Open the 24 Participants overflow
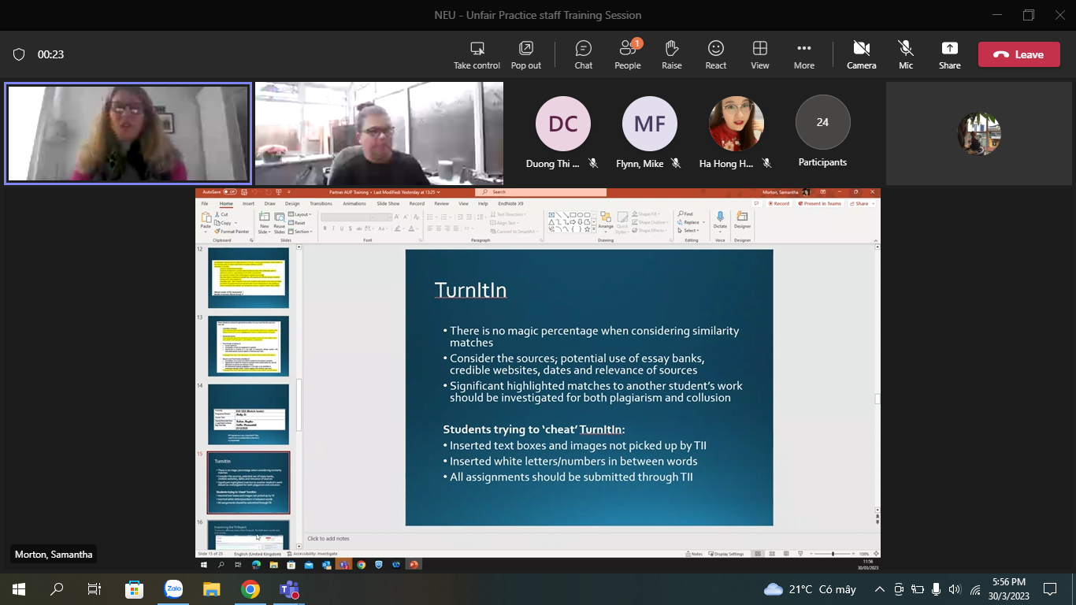Image resolution: width=1076 pixels, height=605 pixels. (x=822, y=123)
